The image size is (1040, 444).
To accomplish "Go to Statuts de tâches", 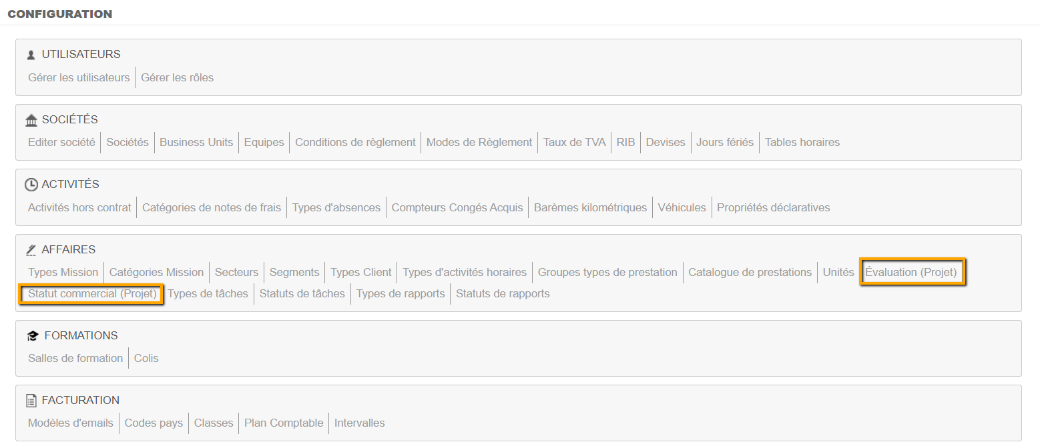I will [302, 293].
